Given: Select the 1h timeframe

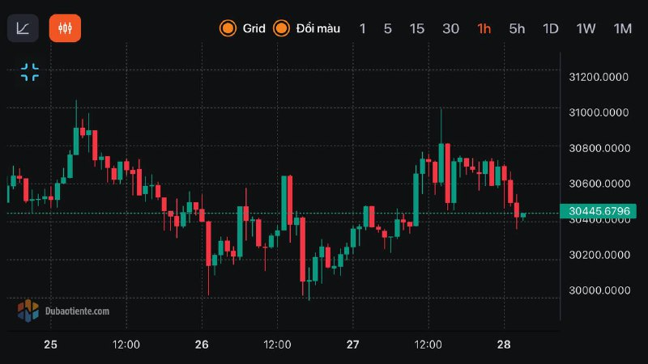Looking at the screenshot, I should tap(484, 28).
